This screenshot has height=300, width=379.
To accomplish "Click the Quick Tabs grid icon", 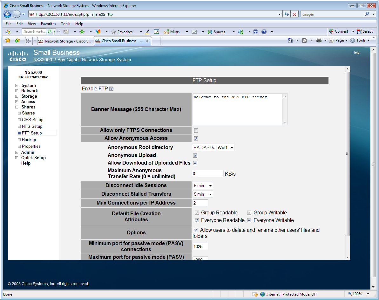I will point(29,41).
